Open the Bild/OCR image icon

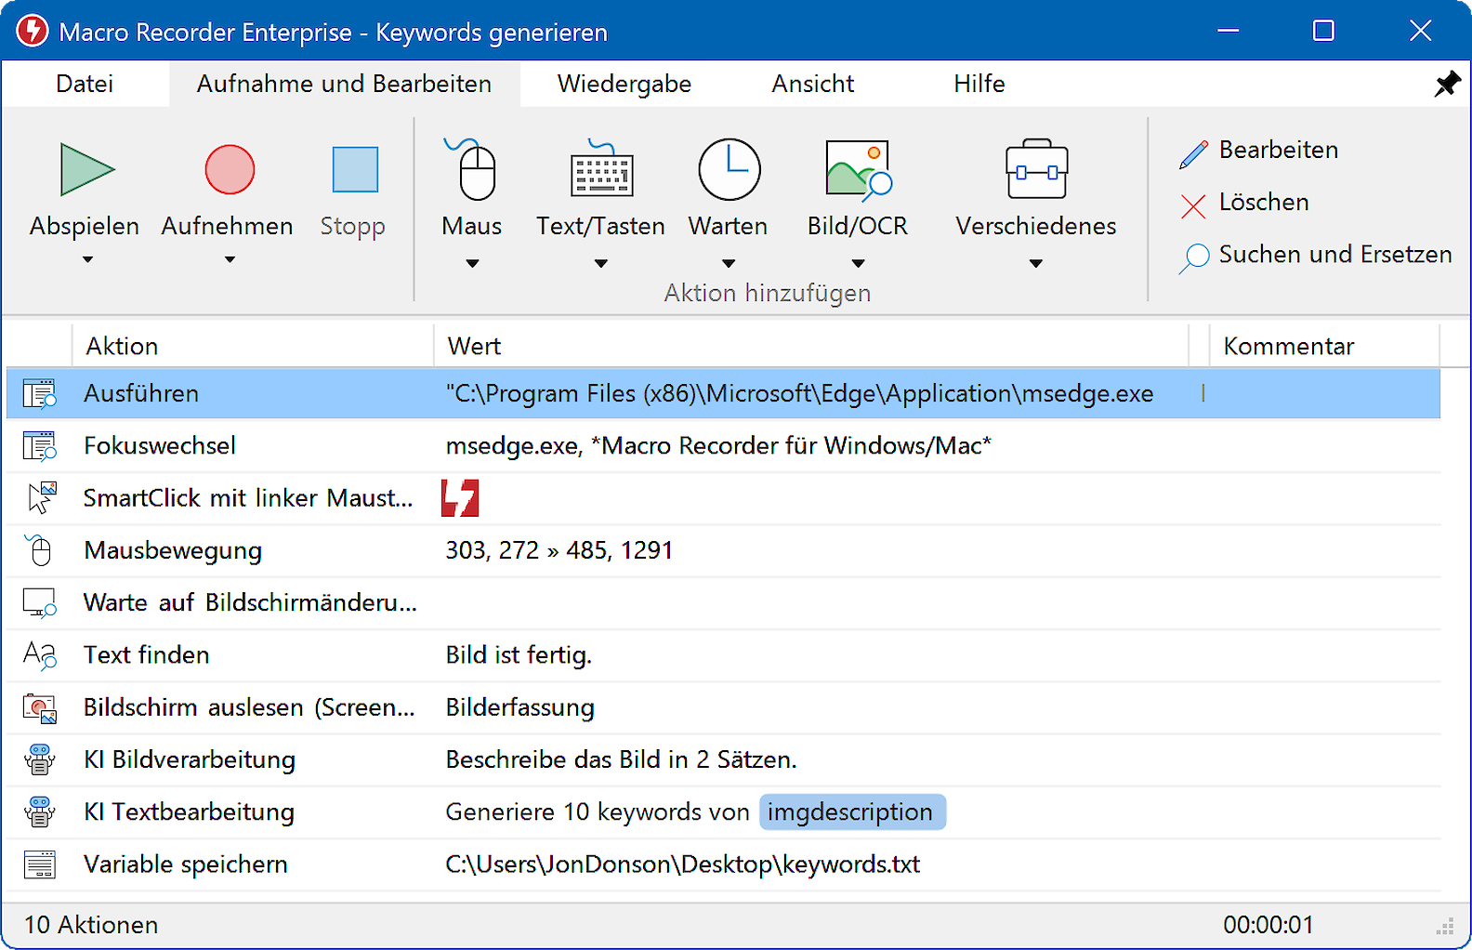858,170
